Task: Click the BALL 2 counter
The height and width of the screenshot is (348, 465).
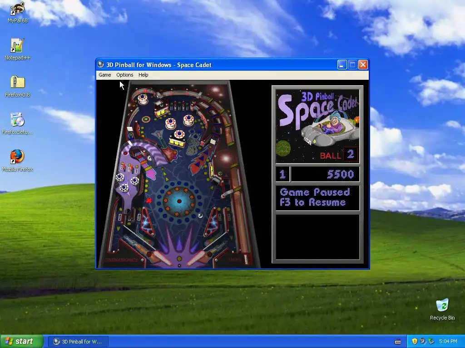Action: tap(339, 155)
